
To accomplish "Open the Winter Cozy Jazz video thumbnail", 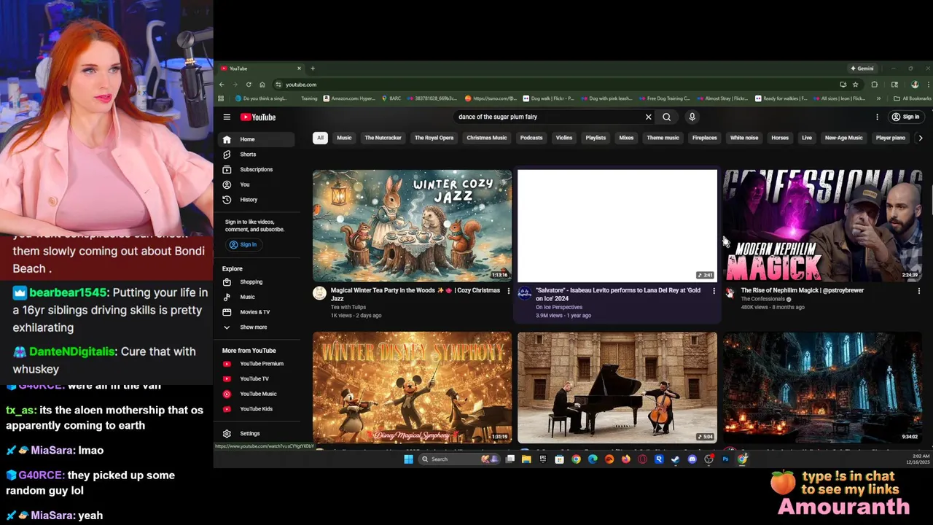I will (413, 225).
